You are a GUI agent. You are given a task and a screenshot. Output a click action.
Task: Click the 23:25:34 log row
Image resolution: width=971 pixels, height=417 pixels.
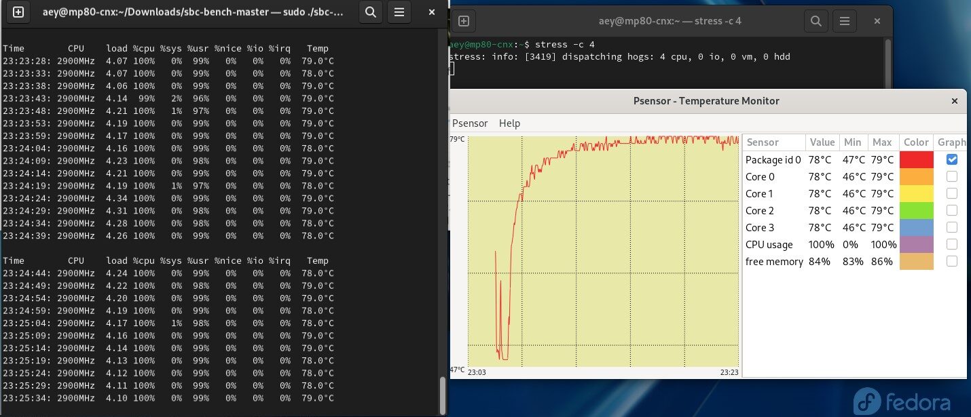168,398
